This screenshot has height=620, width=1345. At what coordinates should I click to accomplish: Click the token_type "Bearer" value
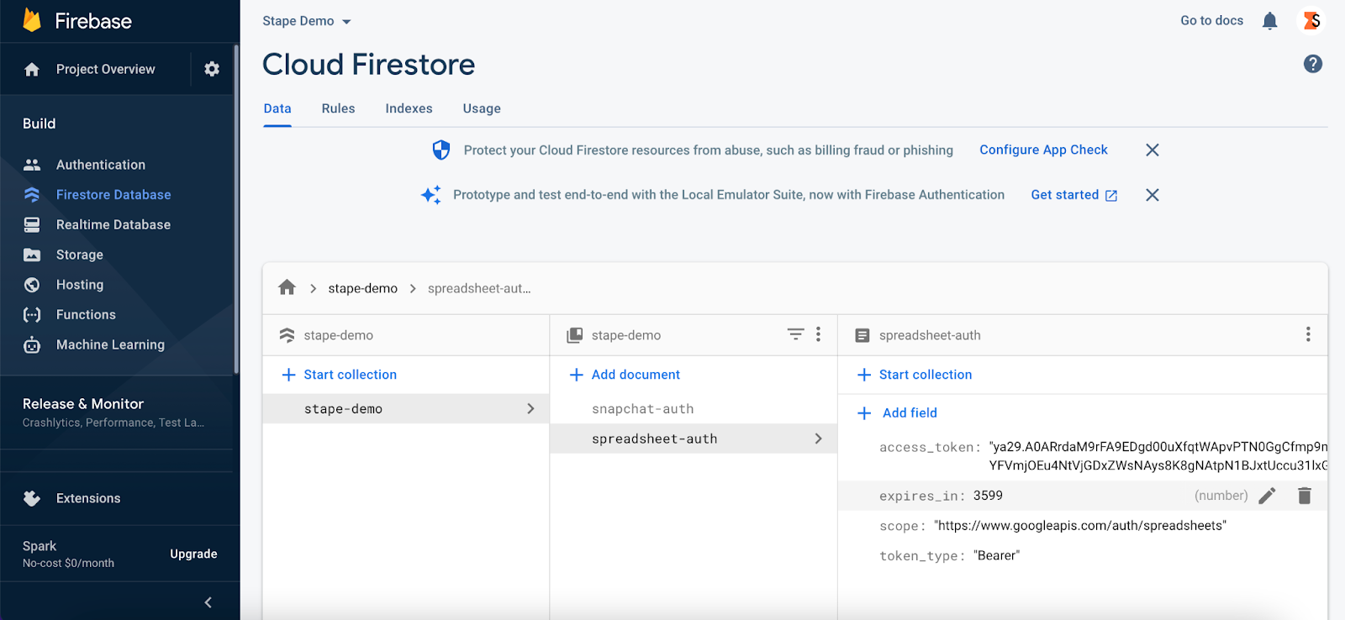(997, 556)
